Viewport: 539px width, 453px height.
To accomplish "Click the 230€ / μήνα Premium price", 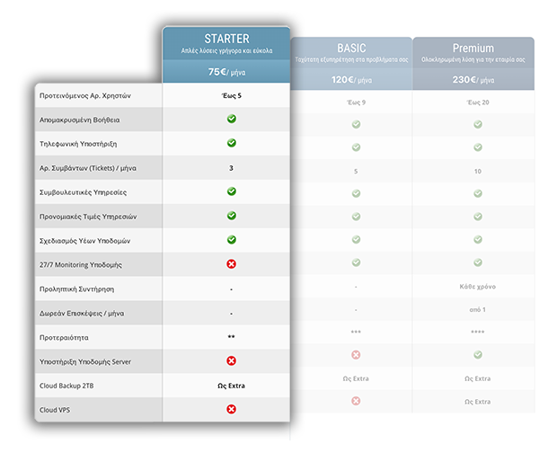I will click(473, 79).
